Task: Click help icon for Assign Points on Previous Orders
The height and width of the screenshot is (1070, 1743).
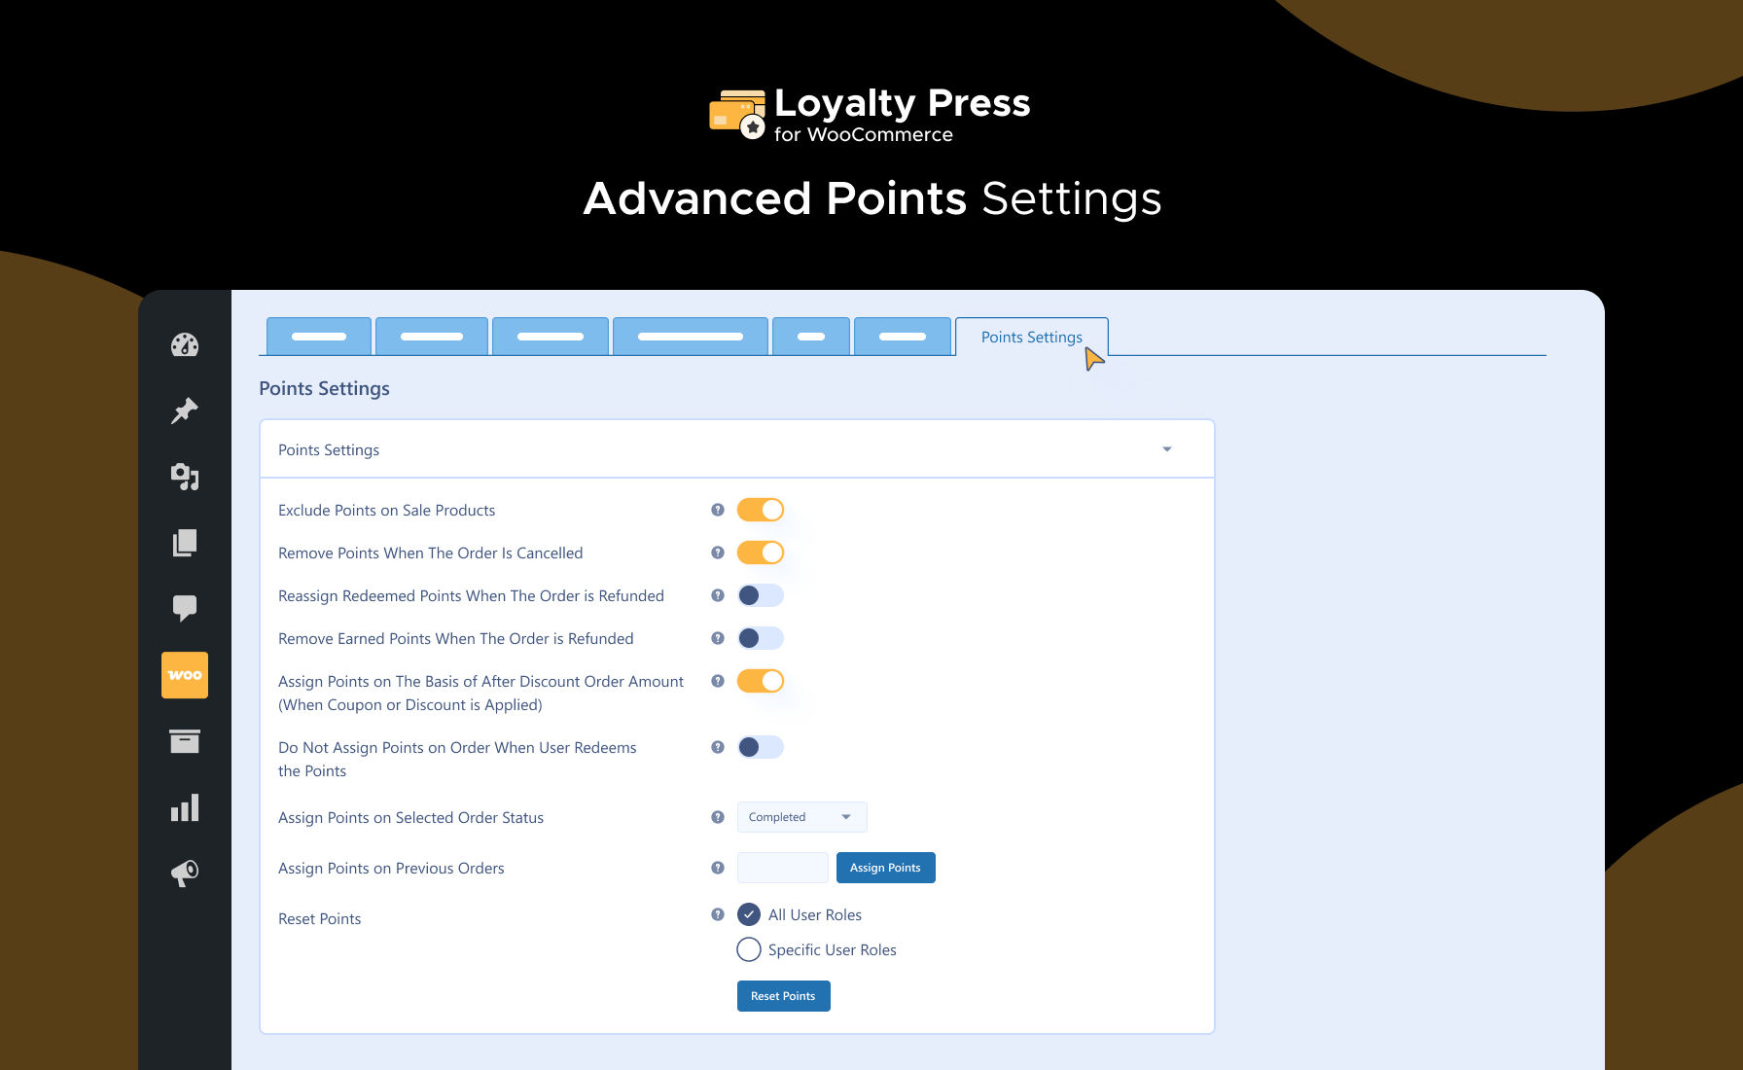Action: coord(718,868)
